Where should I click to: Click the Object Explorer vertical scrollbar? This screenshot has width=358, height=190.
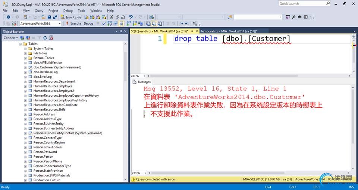point(125,67)
